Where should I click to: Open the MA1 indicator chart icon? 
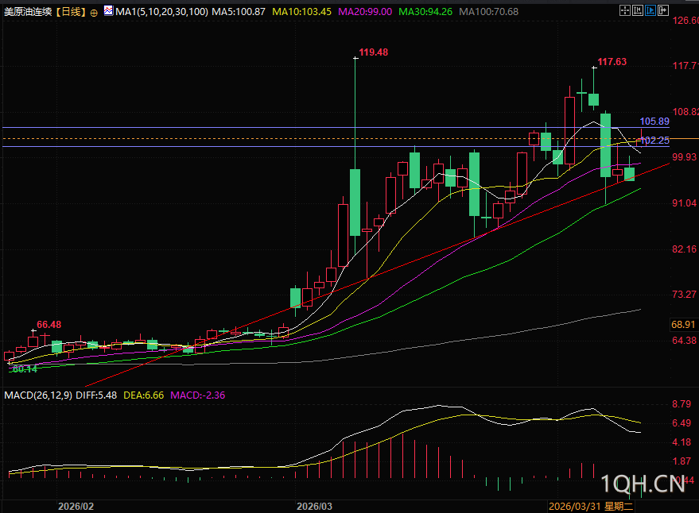(x=108, y=10)
